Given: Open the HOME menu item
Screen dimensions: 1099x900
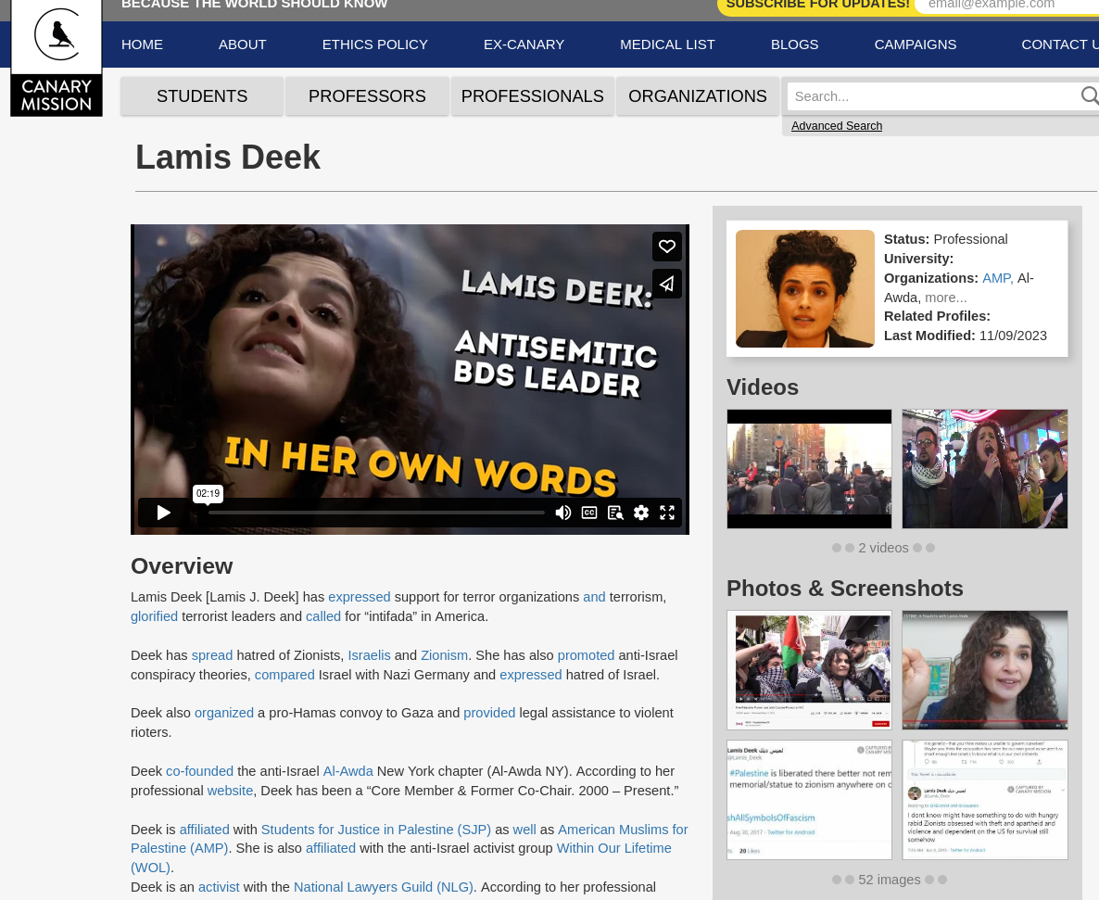Looking at the screenshot, I should 143,44.
